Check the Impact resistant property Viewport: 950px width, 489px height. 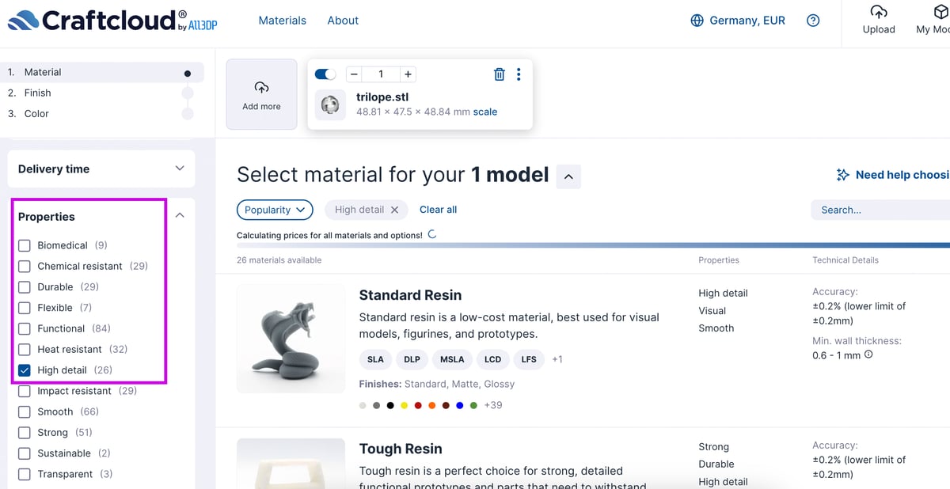click(x=25, y=391)
